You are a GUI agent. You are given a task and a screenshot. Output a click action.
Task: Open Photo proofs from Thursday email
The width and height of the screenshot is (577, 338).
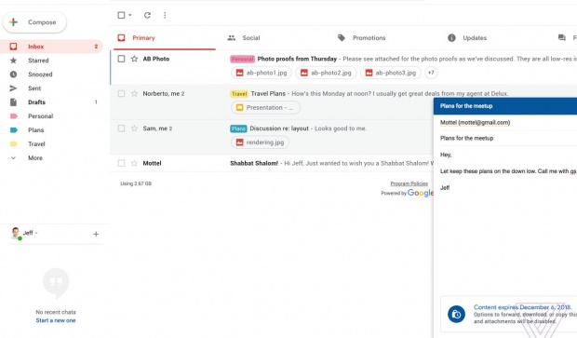pyautogui.click(x=297, y=59)
